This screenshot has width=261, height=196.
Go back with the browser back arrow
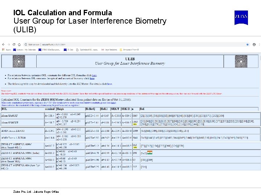(3, 45)
